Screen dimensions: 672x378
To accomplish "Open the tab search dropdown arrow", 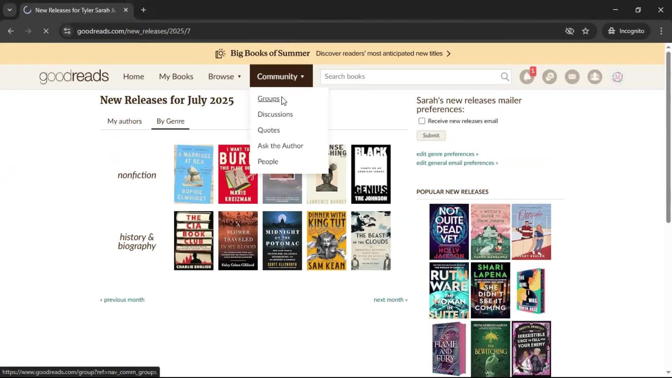I will (10, 10).
